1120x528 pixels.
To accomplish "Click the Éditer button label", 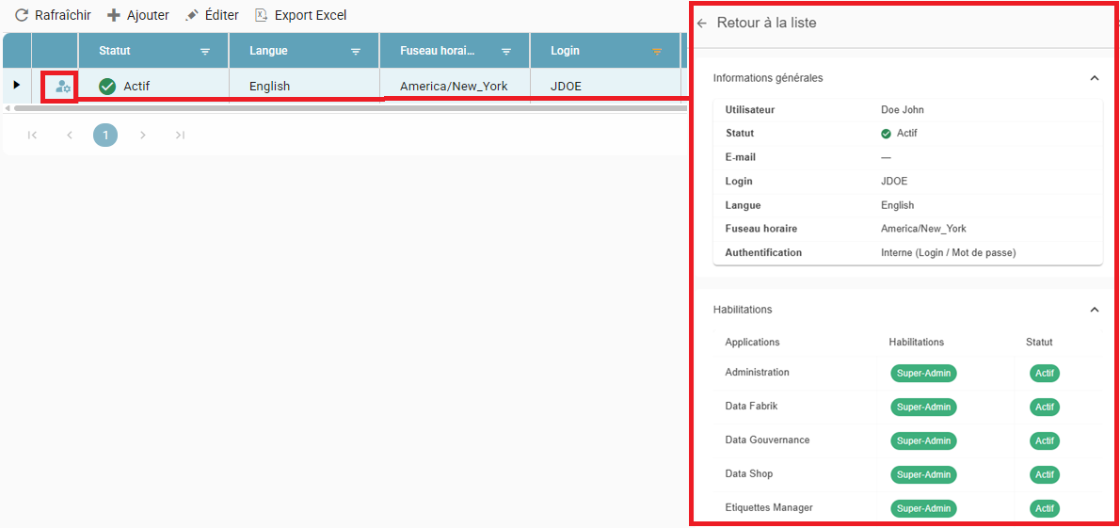I will point(221,15).
